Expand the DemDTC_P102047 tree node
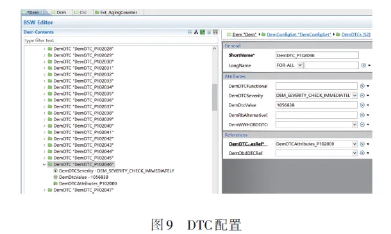This screenshot has height=234, width=391. pos(44,190)
